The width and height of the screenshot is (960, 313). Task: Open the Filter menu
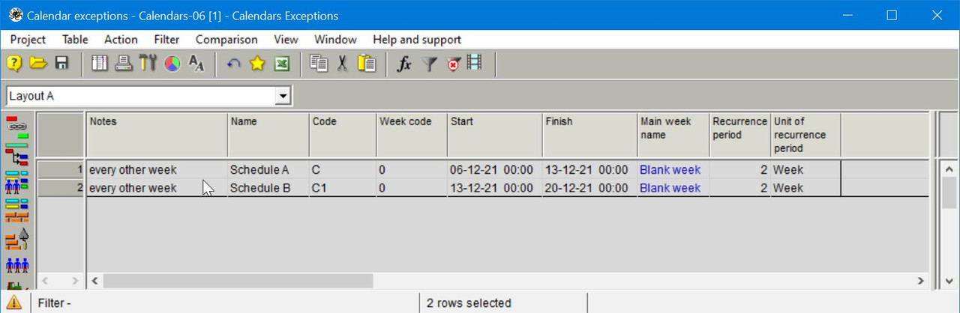166,40
